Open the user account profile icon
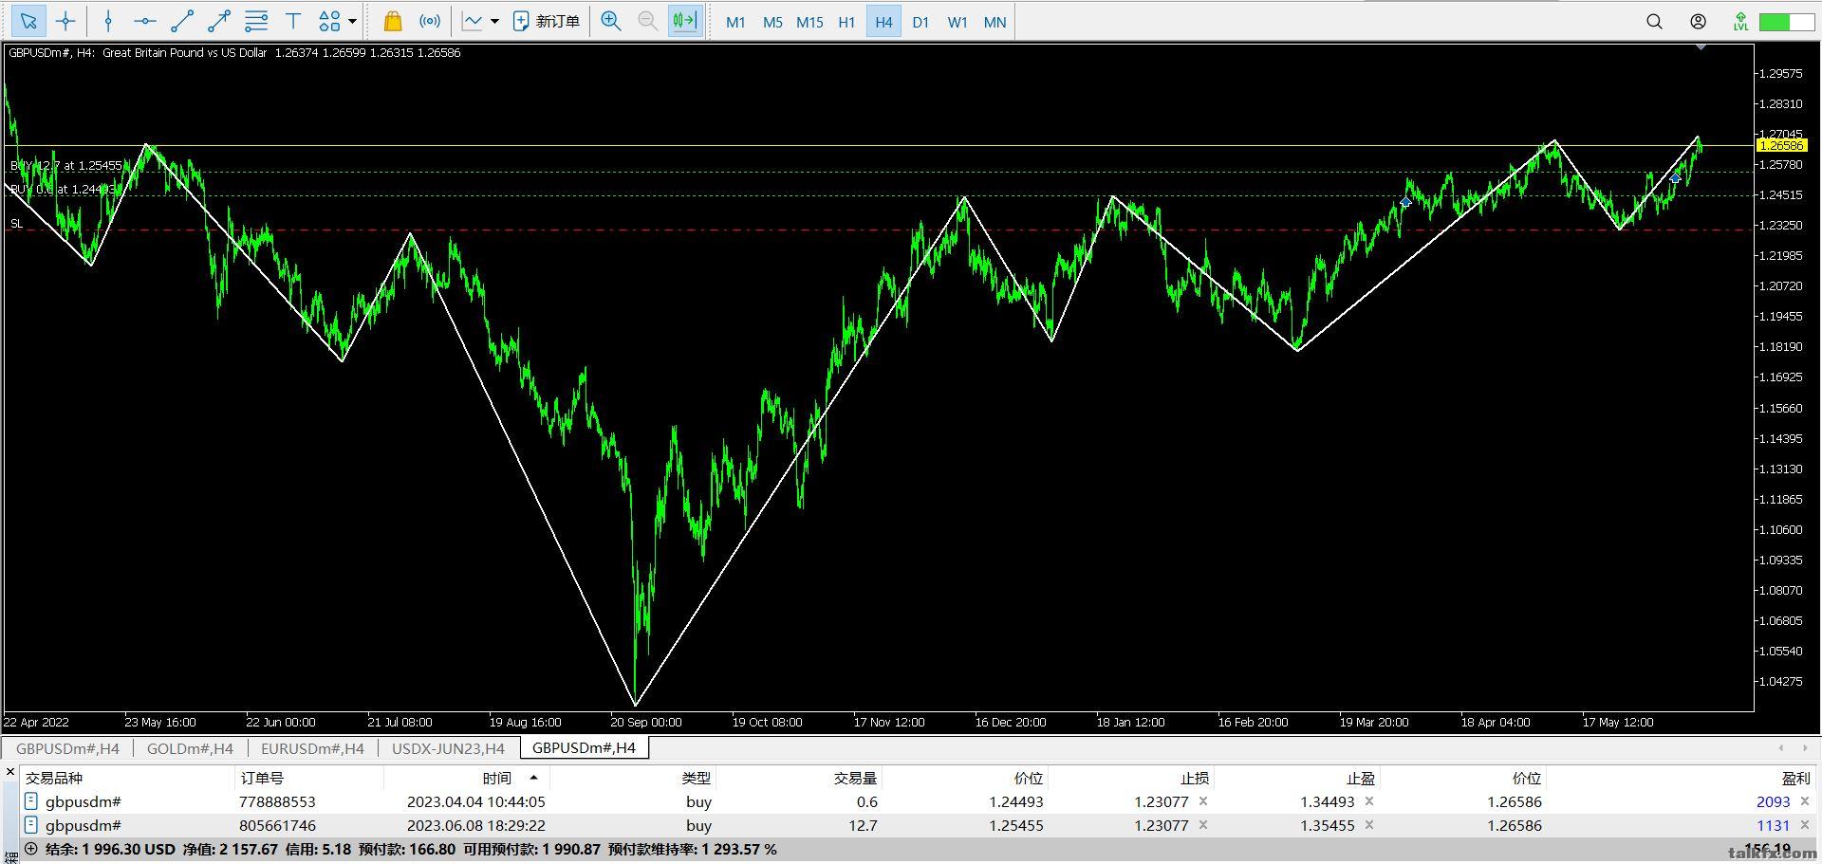The width and height of the screenshot is (1822, 864). click(x=1699, y=21)
